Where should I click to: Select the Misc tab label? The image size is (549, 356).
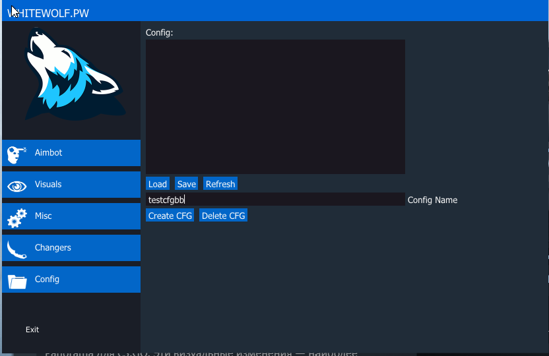pyautogui.click(x=43, y=216)
